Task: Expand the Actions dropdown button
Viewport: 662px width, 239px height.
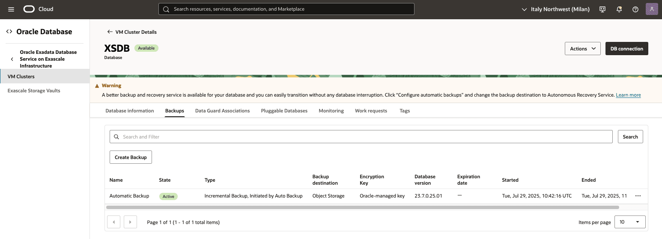Action: (x=583, y=49)
